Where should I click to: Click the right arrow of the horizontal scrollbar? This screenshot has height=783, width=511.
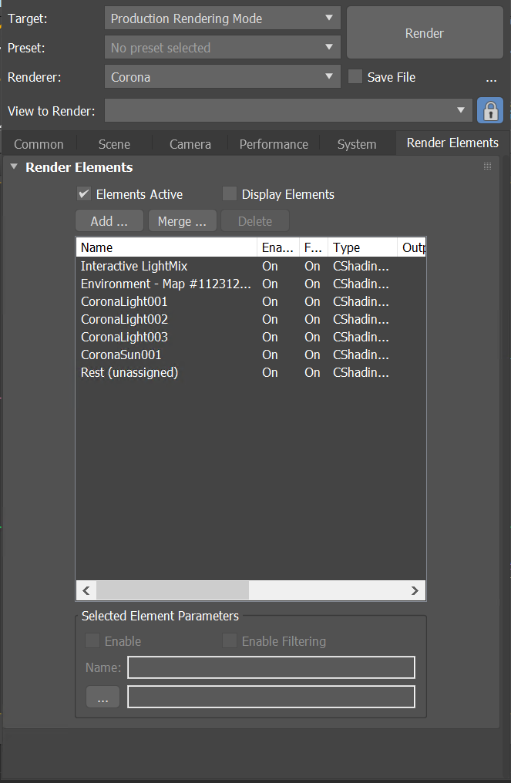(x=415, y=590)
